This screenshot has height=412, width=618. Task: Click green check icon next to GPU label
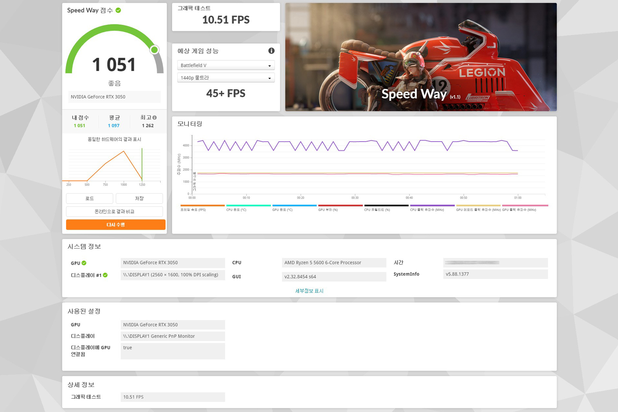click(x=84, y=263)
